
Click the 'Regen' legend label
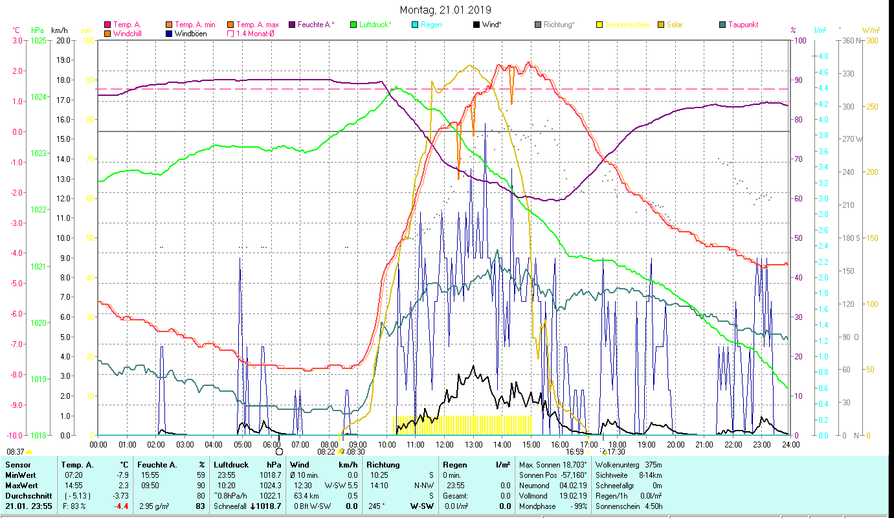point(431,25)
